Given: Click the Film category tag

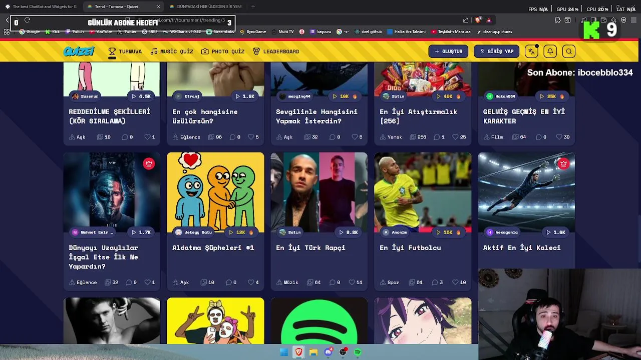Looking at the screenshot, I should pos(493,137).
